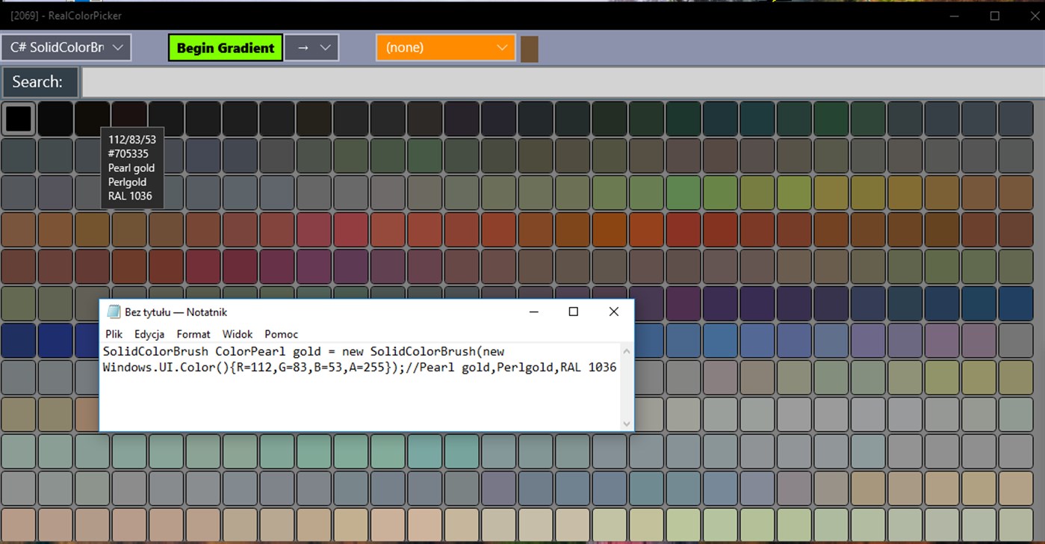This screenshot has width=1045, height=544.
Task: Open the orange (none) dropdown
Action: pos(446,48)
